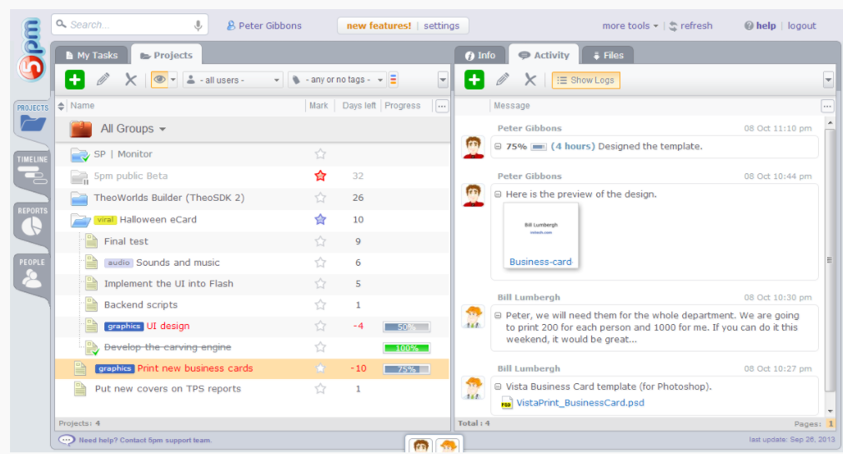This screenshot has height=454, width=843.
Task: Open the Timeline sidebar section
Action: click(33, 170)
